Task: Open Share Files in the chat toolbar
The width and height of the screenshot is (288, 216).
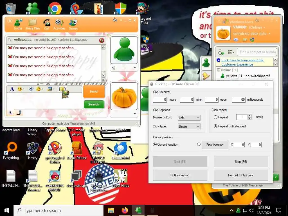Action: pyautogui.click(x=33, y=24)
